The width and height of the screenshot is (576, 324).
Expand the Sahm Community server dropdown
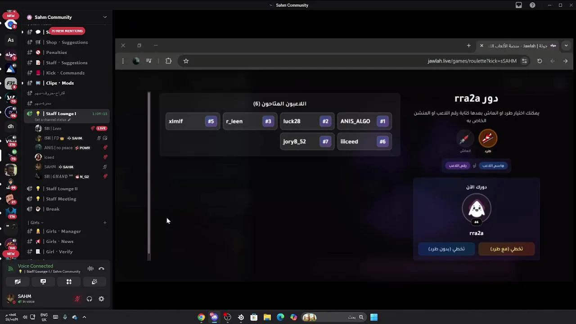tap(105, 17)
